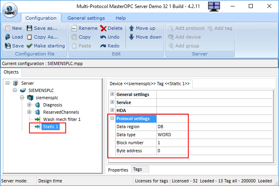
Task: Maximize the MasterOPC Server window
Action: 251,6
